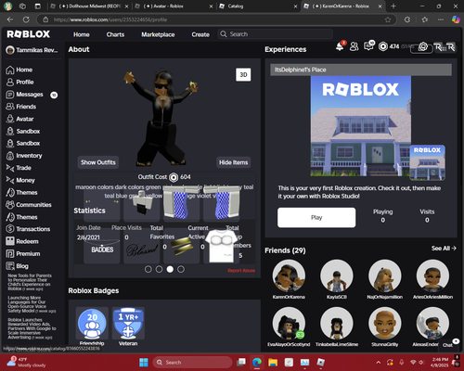Open friend AriesOrAriesMillion's avatar
This screenshot has height=371, width=464.
pyautogui.click(x=432, y=276)
